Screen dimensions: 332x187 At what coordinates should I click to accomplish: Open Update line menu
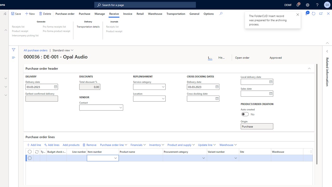tap(207, 145)
